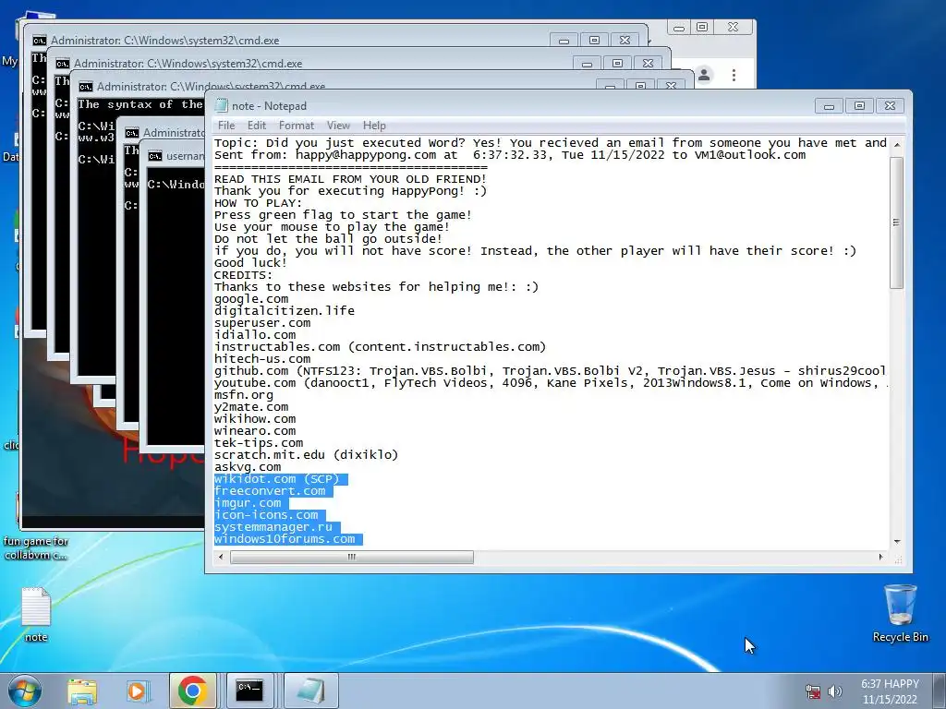This screenshot has width=946, height=709.
Task: Click the Notepad horizontal scrollbar thumb
Action: [352, 557]
